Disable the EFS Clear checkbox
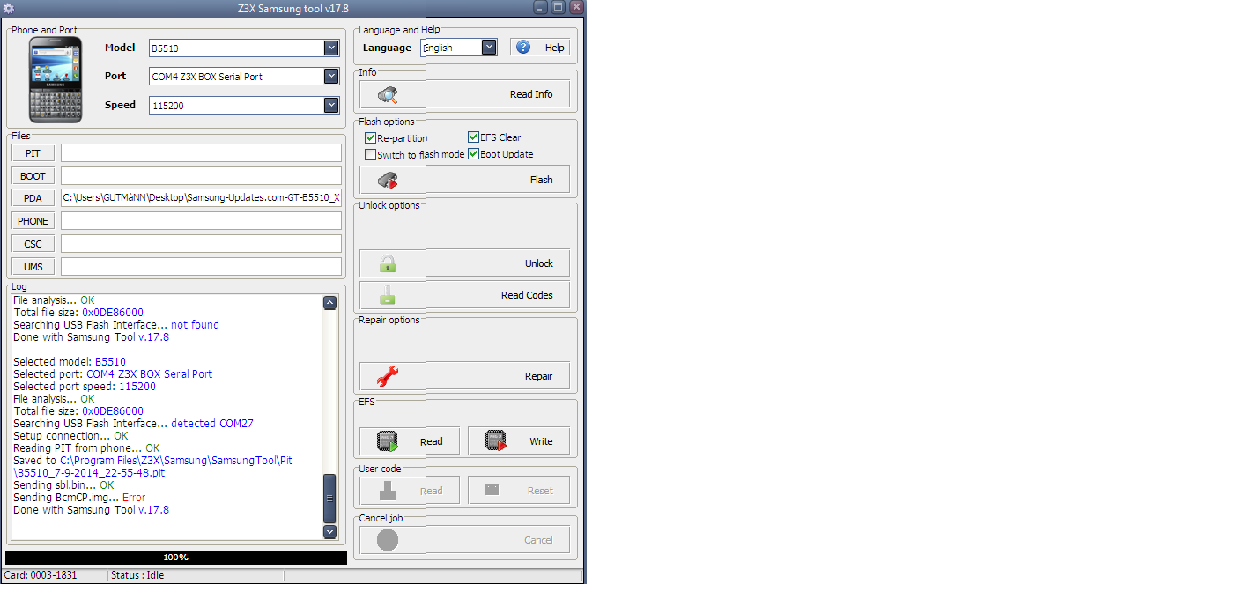Image resolution: width=1251 pixels, height=599 pixels. pos(473,137)
